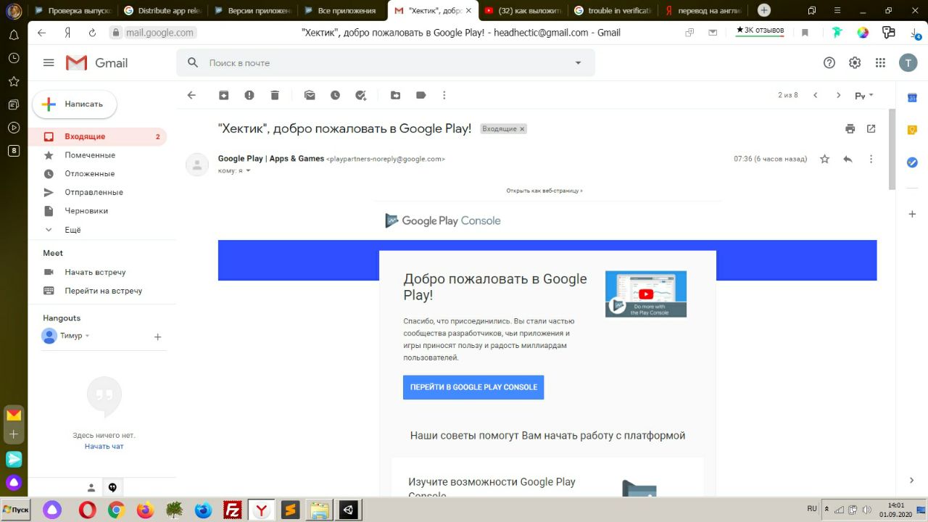Open Gmail support help icon
The width and height of the screenshot is (928, 522).
coord(829,63)
